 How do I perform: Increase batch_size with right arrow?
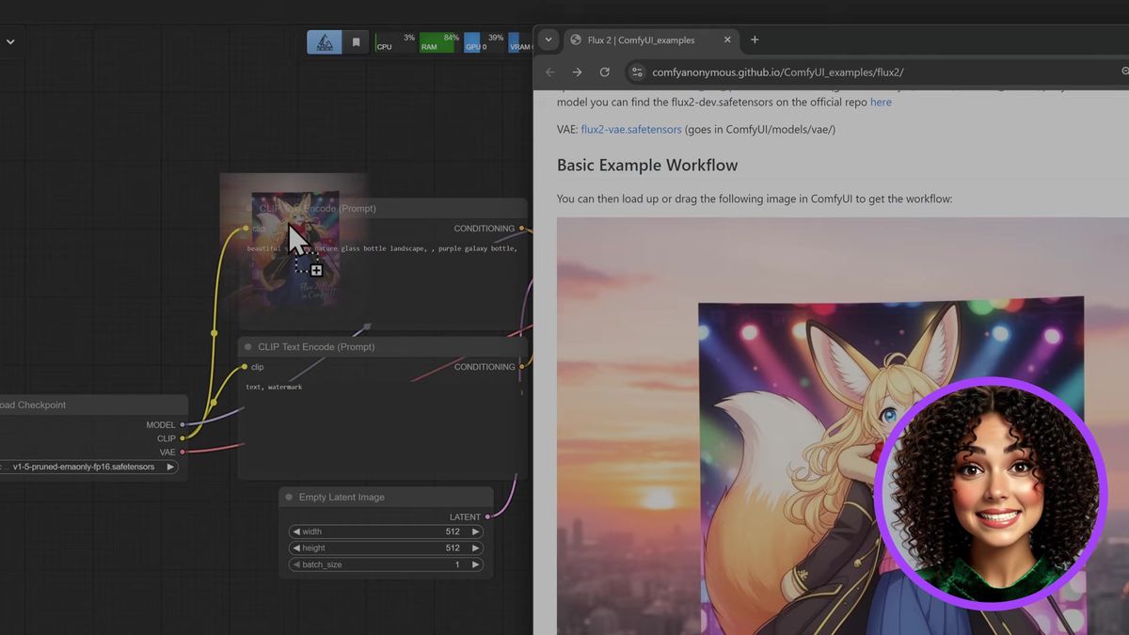tap(476, 564)
